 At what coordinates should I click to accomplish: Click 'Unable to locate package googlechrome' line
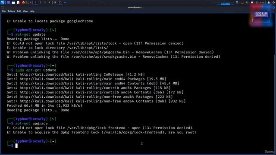point(50,21)
